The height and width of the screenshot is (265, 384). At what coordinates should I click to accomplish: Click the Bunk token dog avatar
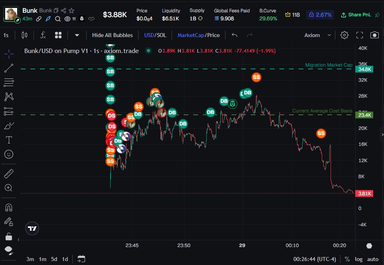pyautogui.click(x=11, y=14)
